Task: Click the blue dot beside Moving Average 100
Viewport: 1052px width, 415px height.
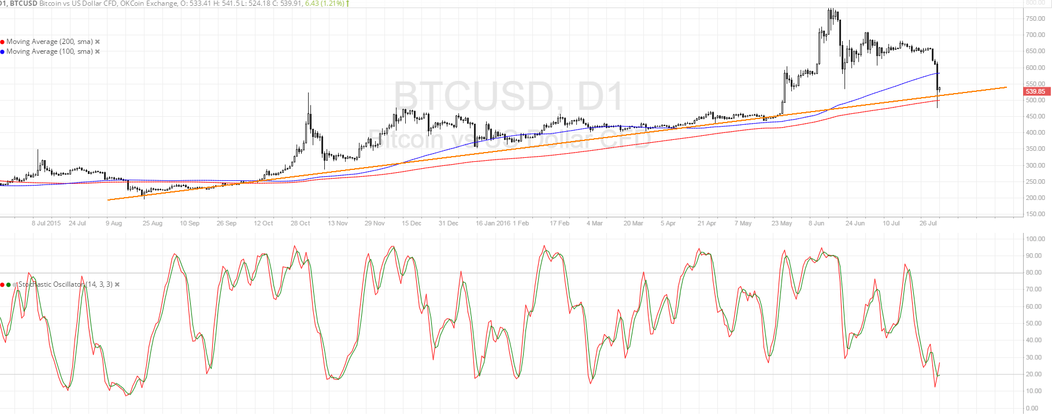Action: 2,51
